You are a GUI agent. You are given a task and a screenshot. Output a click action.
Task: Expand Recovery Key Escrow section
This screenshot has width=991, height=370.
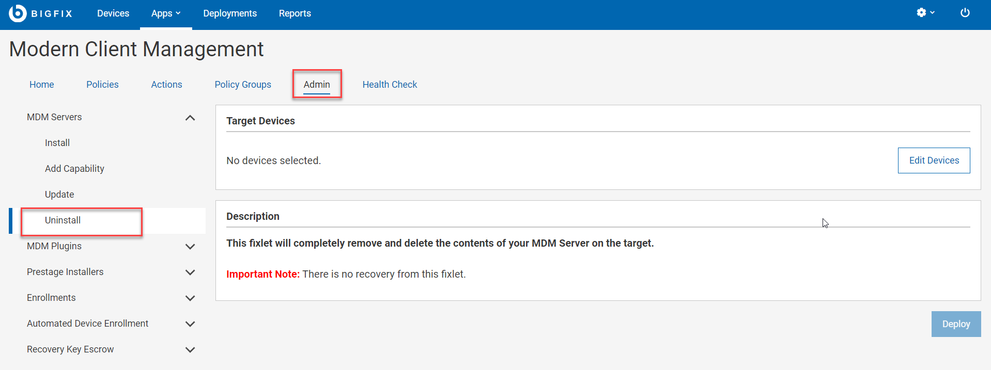[190, 350]
